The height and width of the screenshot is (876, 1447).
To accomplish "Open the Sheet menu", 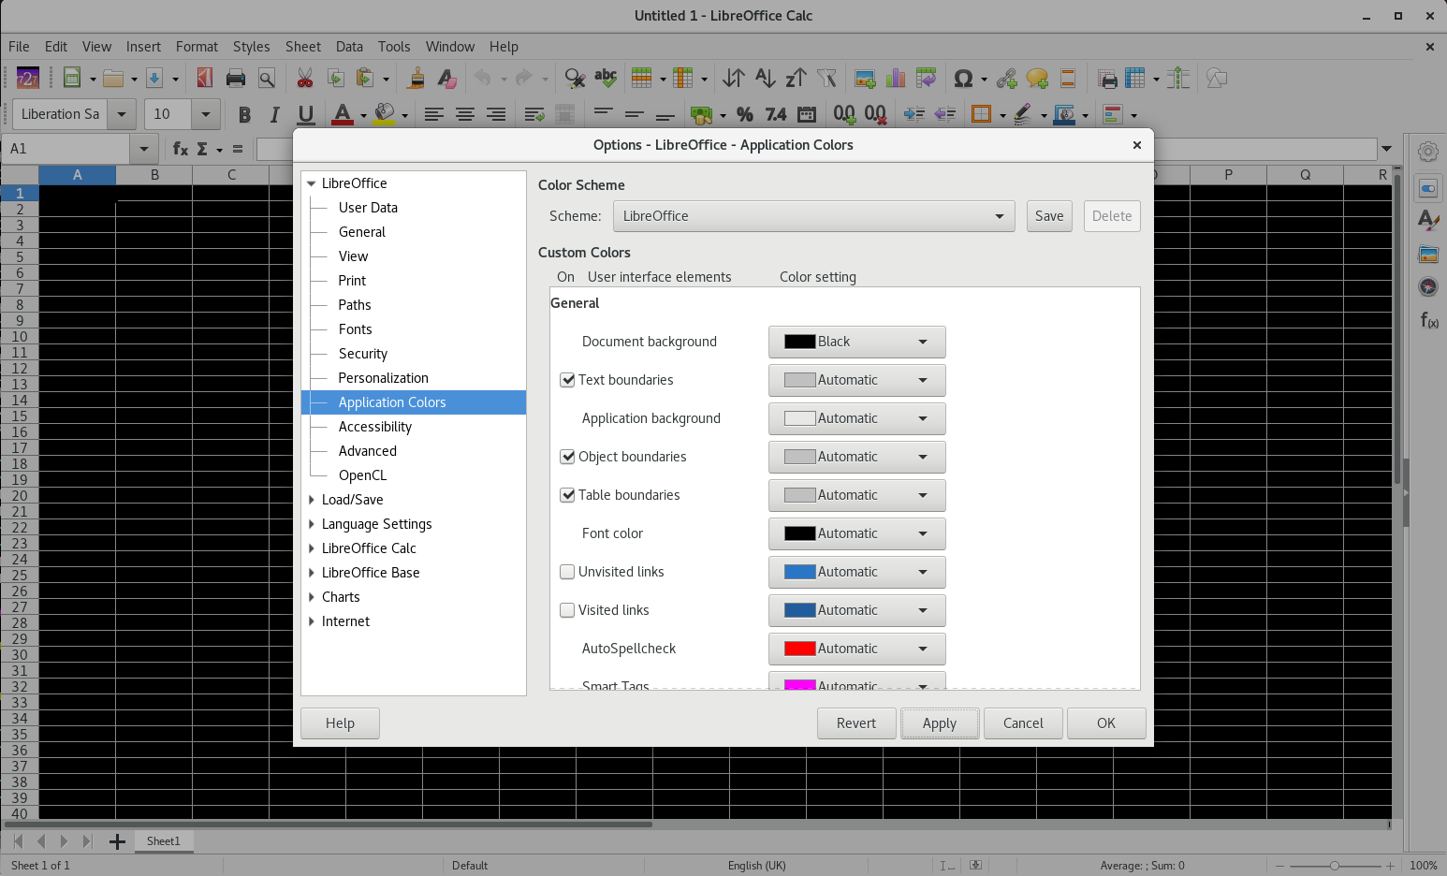I will 303,47.
